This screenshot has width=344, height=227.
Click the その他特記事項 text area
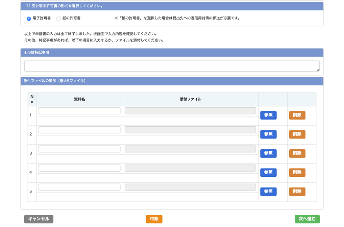point(172,66)
